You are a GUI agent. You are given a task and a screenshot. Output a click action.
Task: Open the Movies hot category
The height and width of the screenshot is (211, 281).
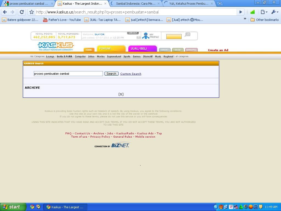101,56
